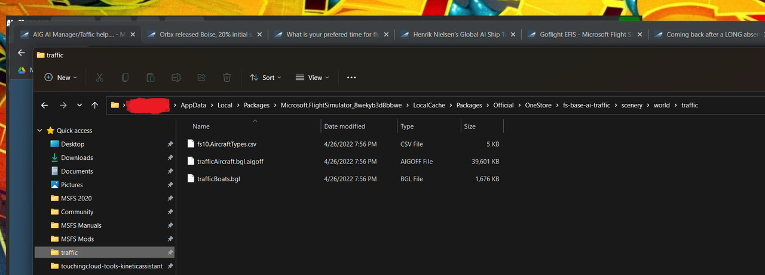
Task: Open Pictures in Quick access
Action: [x=72, y=185]
